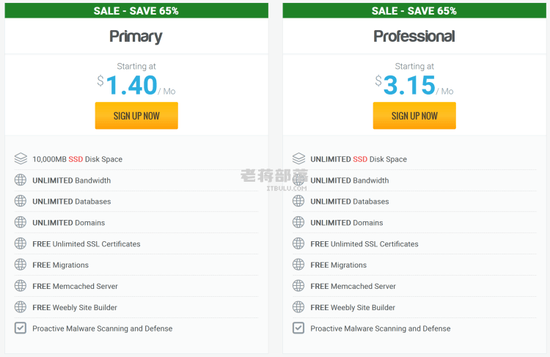The image size is (550, 357).
Task: Click Primary plan SIGN UP NOW button
Action: tap(136, 115)
